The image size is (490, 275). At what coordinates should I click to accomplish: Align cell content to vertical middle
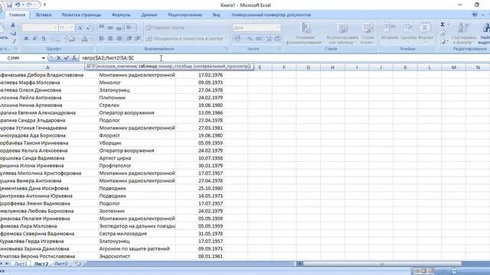click(x=110, y=27)
